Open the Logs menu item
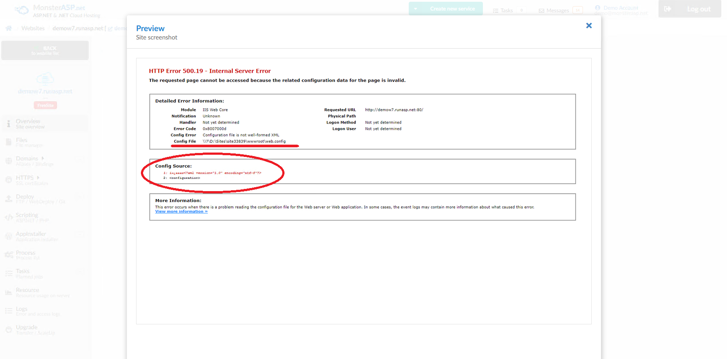 (22, 311)
